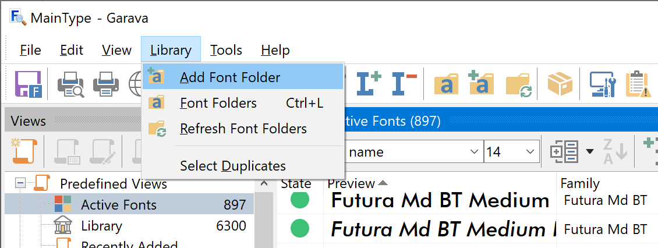Collapse the Predefined Views tree node
Screen dimensions: 658x248
click(x=20, y=183)
